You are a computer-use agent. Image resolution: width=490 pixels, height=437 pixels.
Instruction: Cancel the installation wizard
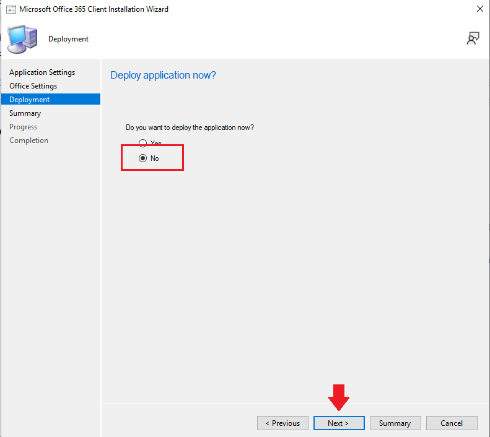(x=452, y=423)
